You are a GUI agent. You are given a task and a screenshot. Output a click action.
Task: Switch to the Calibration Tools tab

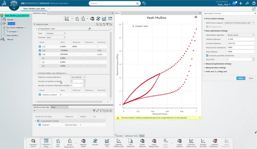coord(131,136)
